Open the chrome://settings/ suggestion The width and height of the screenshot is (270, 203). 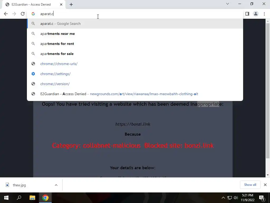tap(135, 74)
